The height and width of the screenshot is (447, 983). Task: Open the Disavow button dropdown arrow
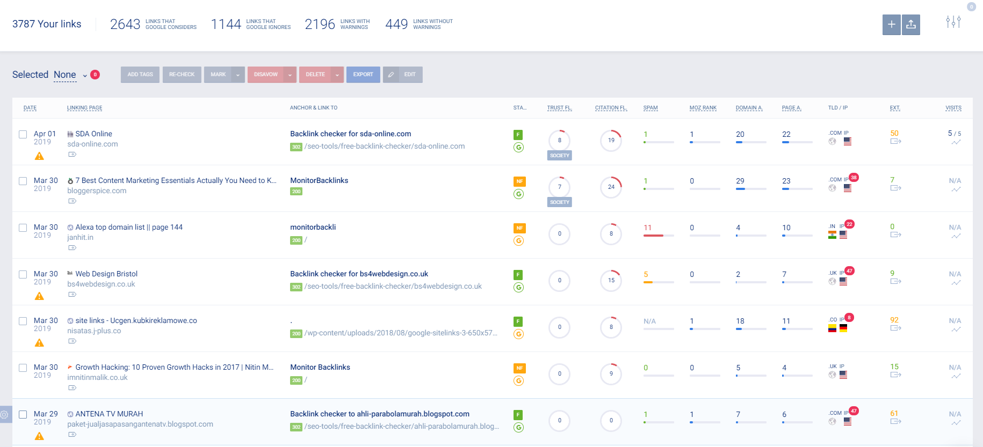tap(290, 75)
